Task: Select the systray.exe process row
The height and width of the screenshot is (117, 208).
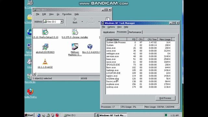Action: [x=138, y=87]
